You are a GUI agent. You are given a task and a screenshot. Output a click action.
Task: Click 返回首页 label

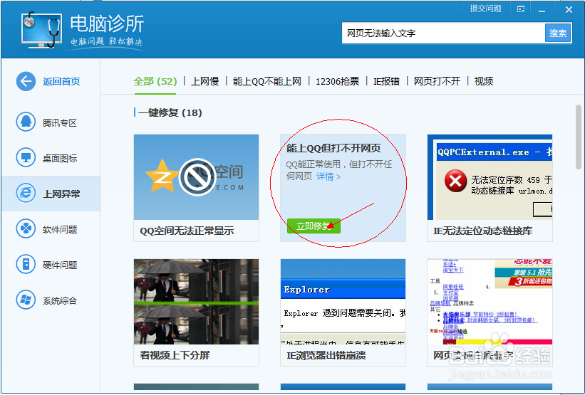(61, 82)
